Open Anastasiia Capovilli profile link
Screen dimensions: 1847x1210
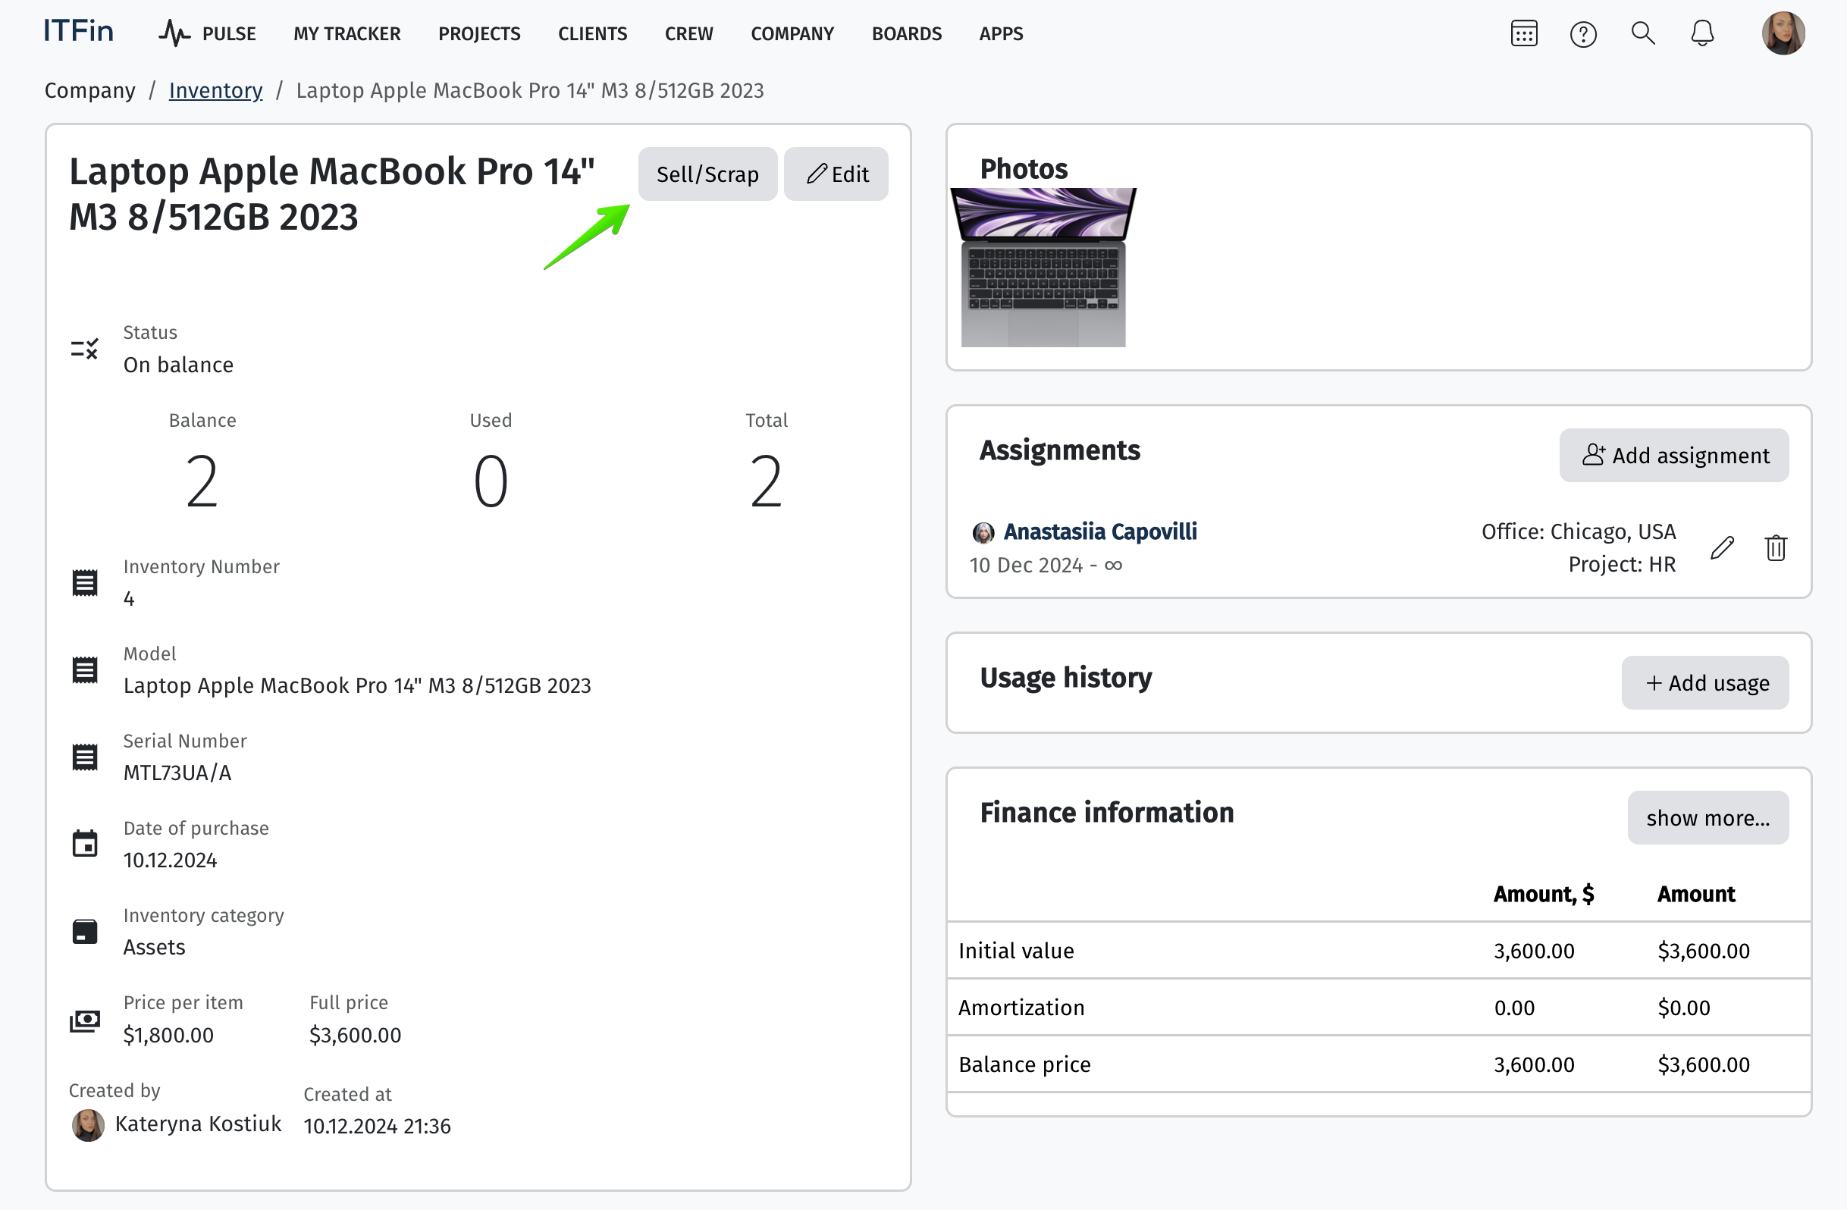pos(1099,531)
